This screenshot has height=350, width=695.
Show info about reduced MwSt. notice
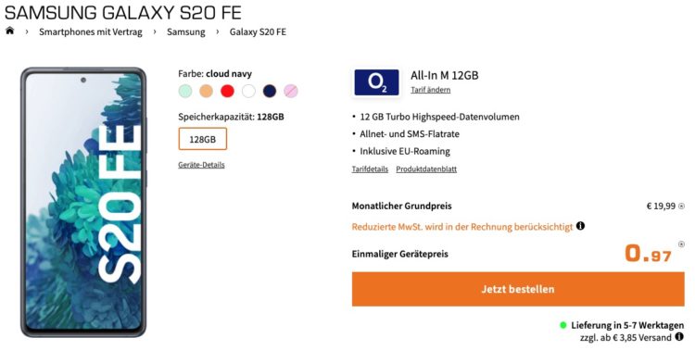click(x=581, y=226)
